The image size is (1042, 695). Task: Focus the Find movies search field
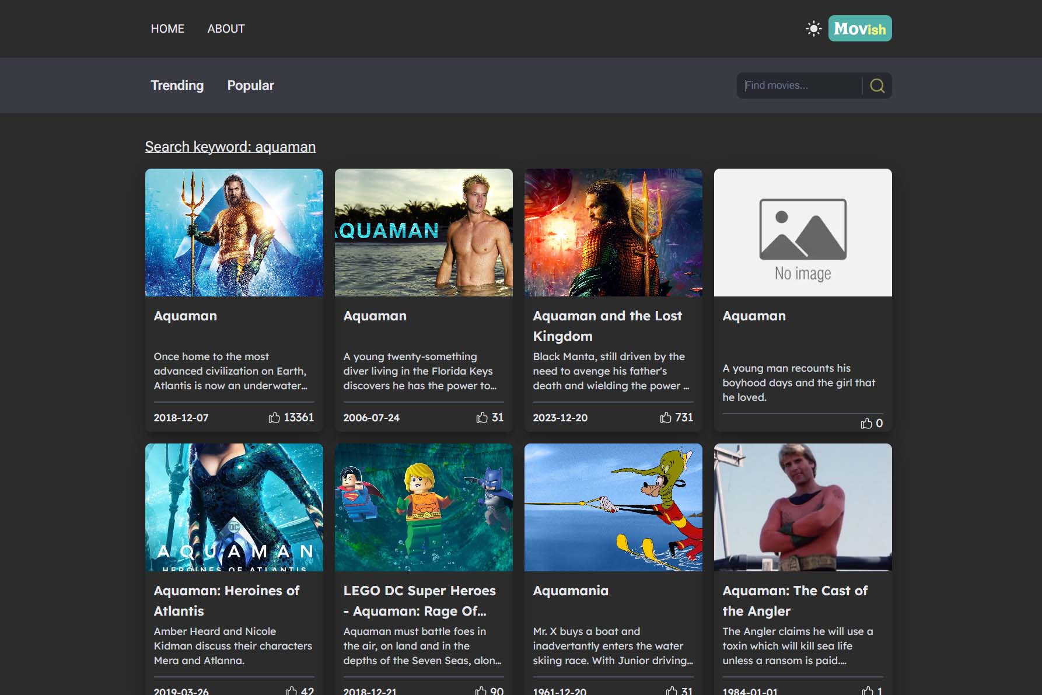point(799,85)
